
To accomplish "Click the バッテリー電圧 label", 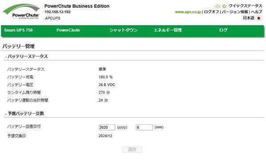I will (x=20, y=85).
